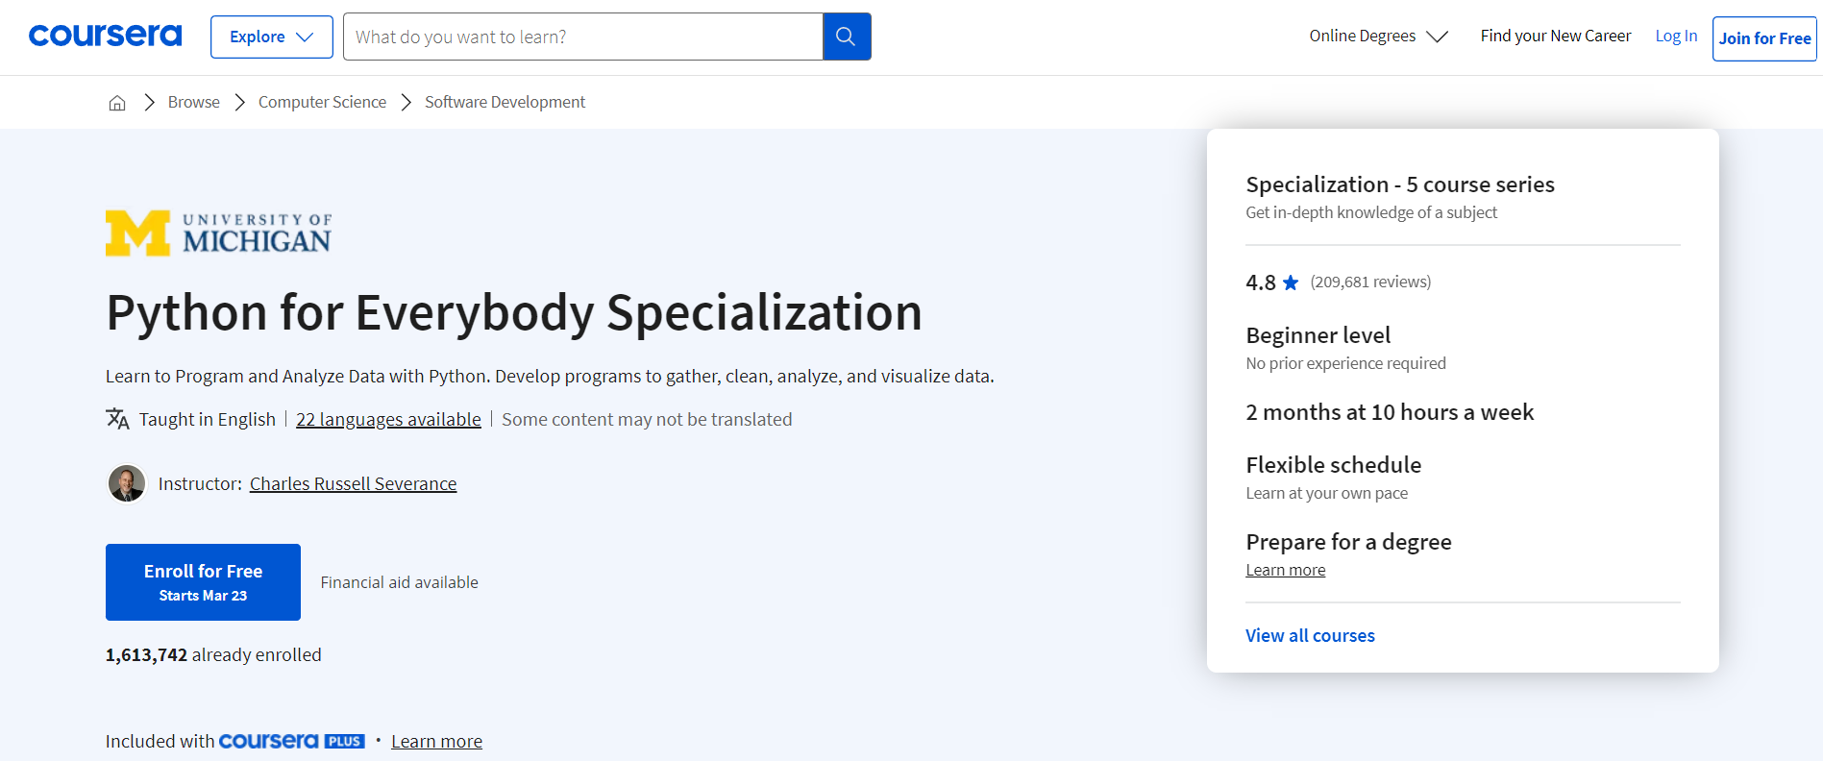Click 'Flexible schedule' text
The image size is (1823, 761).
point(1333,465)
